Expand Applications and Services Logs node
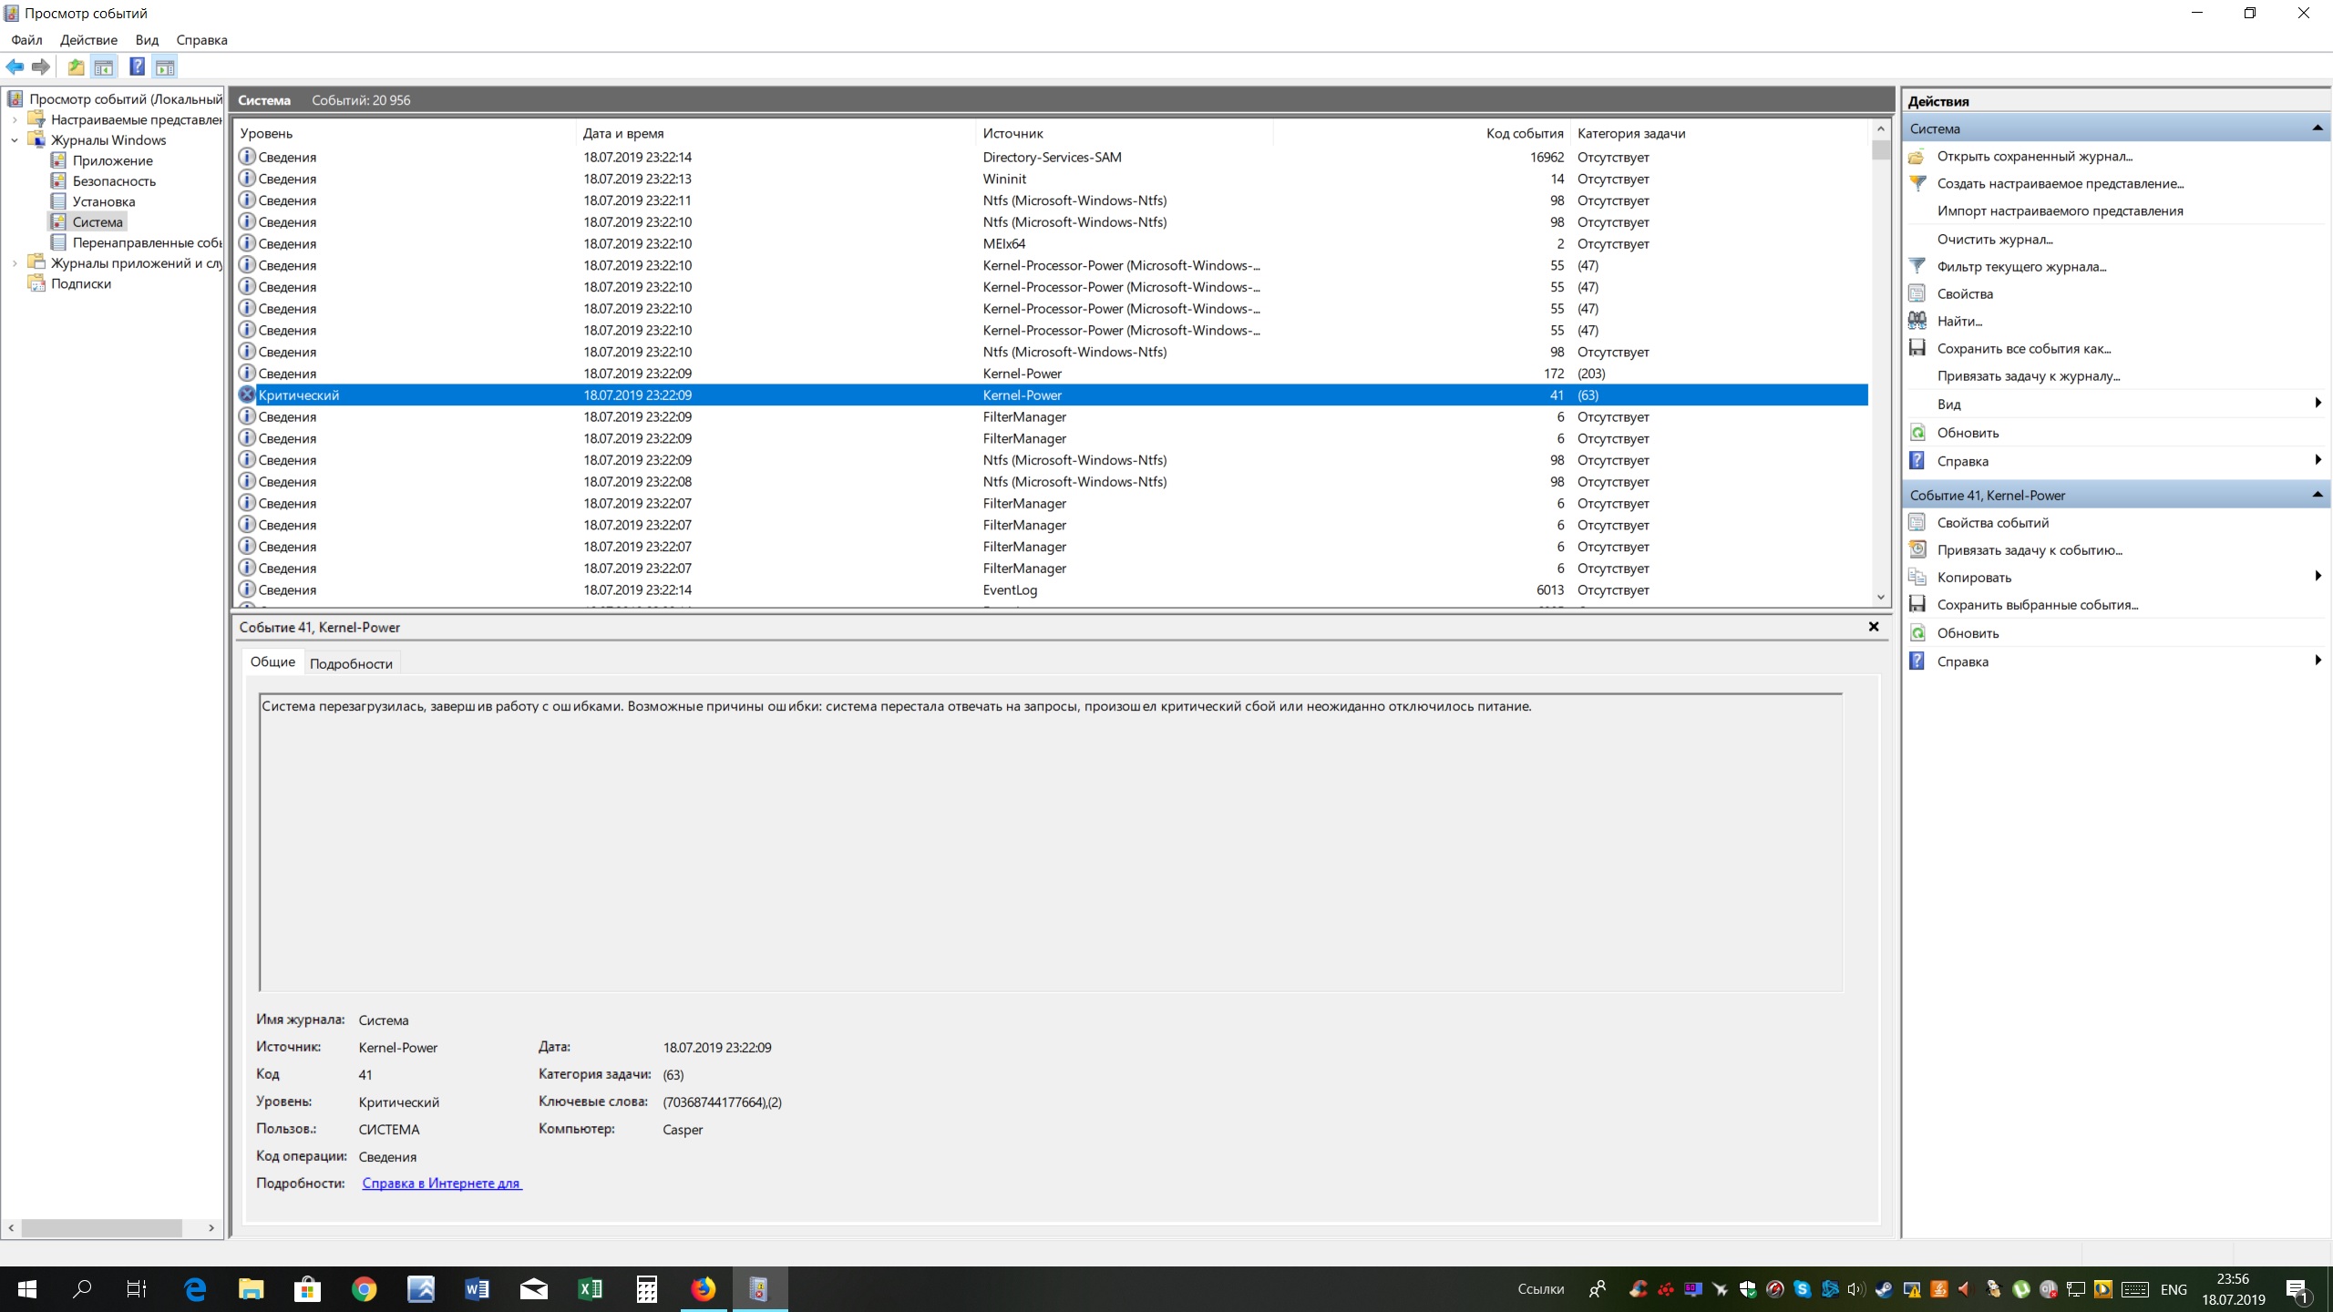 (x=15, y=263)
